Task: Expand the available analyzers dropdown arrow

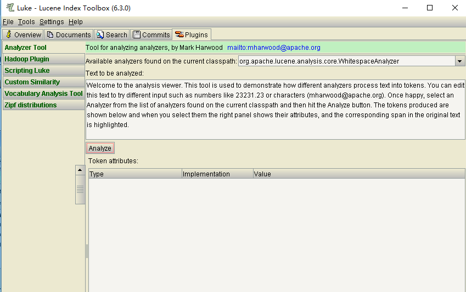Action: coord(459,61)
